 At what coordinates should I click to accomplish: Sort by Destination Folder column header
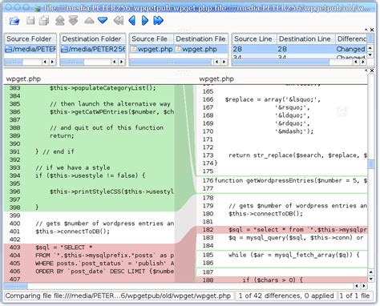(x=92, y=39)
